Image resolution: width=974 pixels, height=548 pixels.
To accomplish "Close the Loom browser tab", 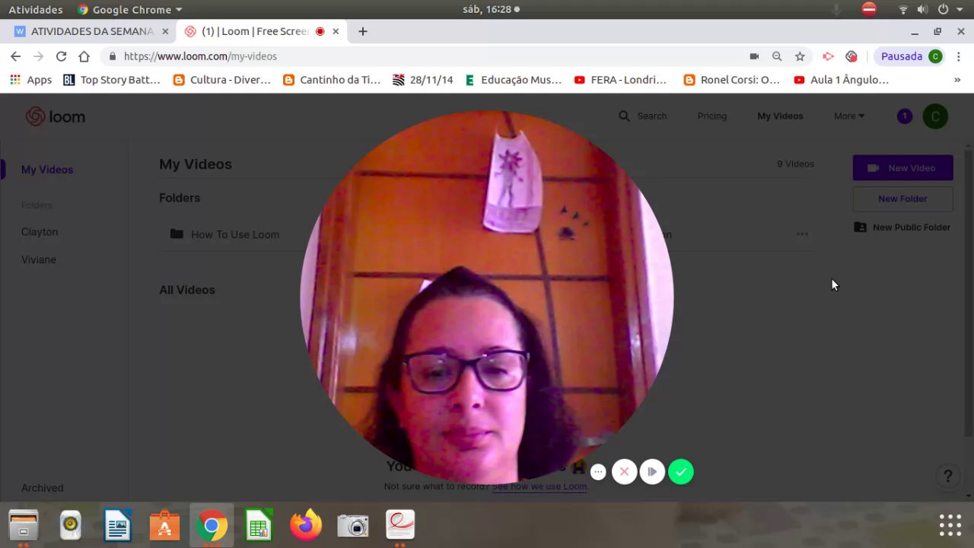I will tap(336, 31).
